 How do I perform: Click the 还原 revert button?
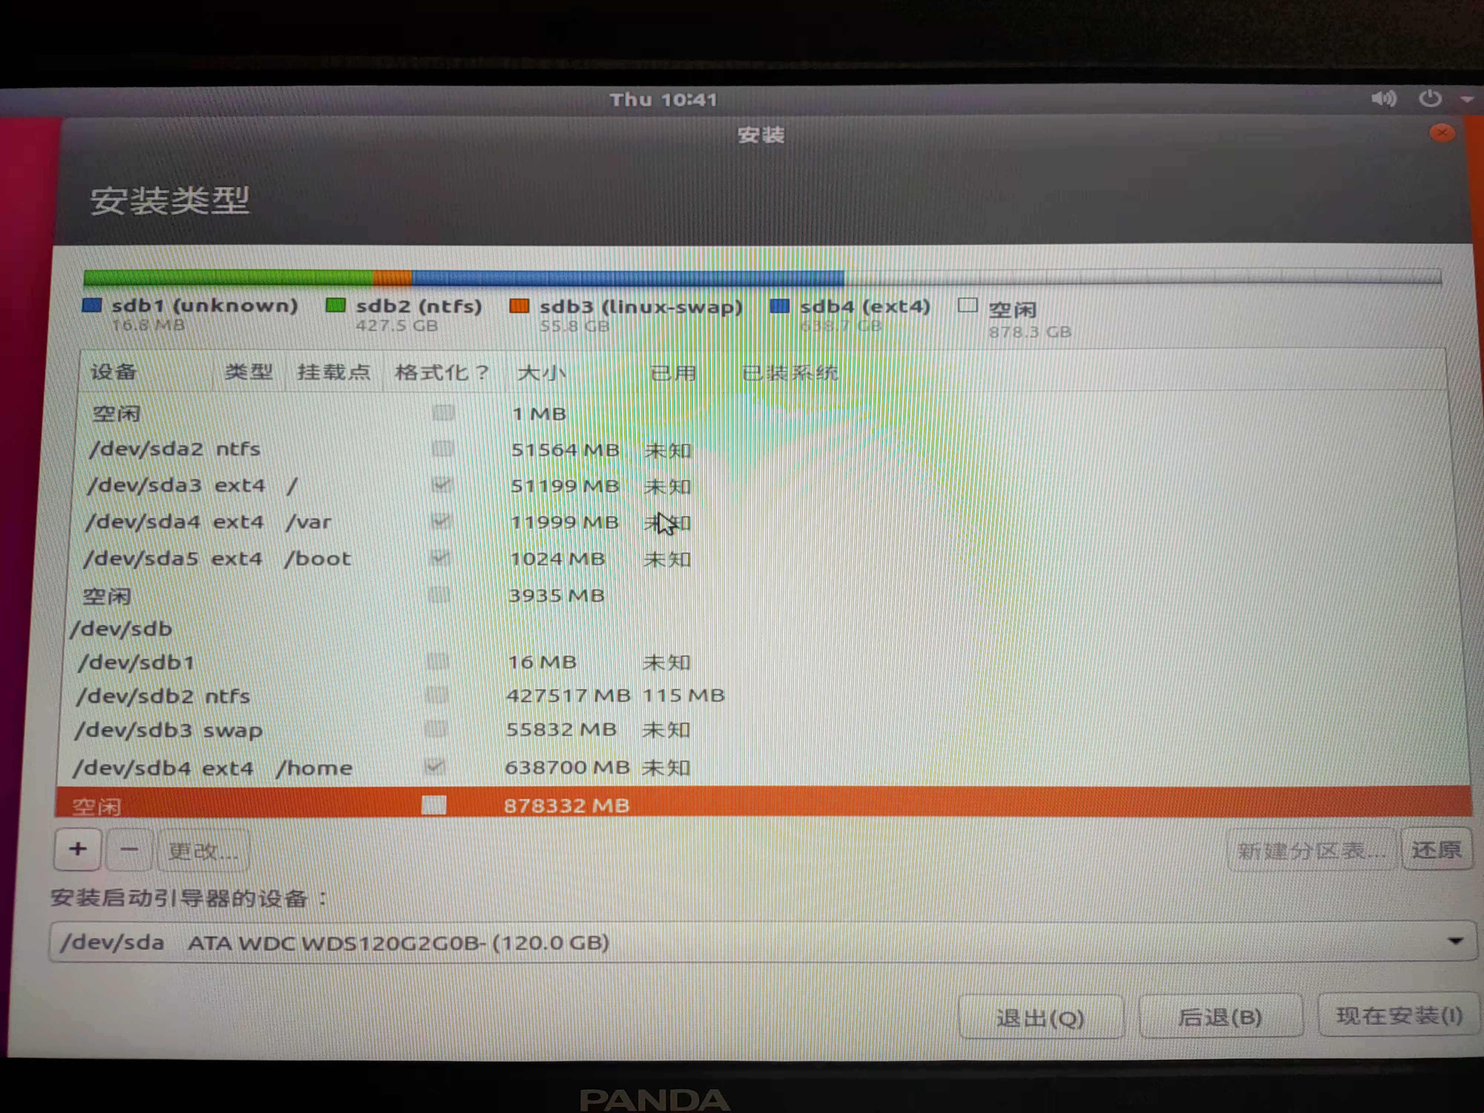pyautogui.click(x=1437, y=850)
